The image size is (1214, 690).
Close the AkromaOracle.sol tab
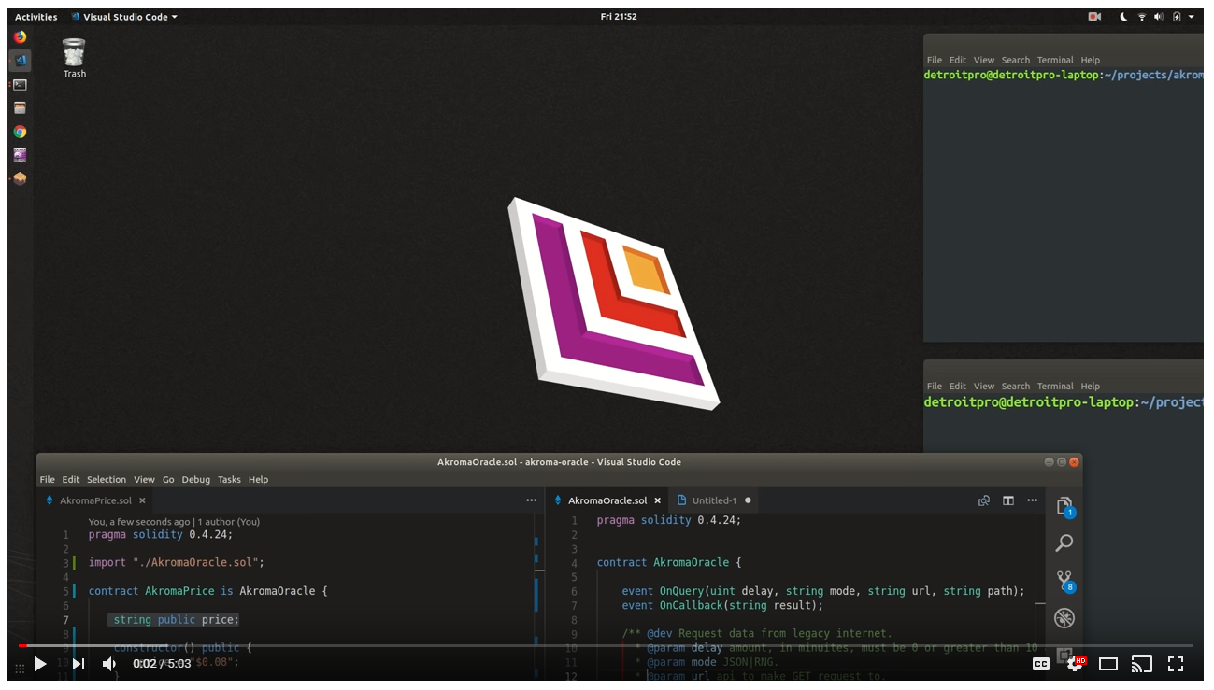pyautogui.click(x=658, y=500)
